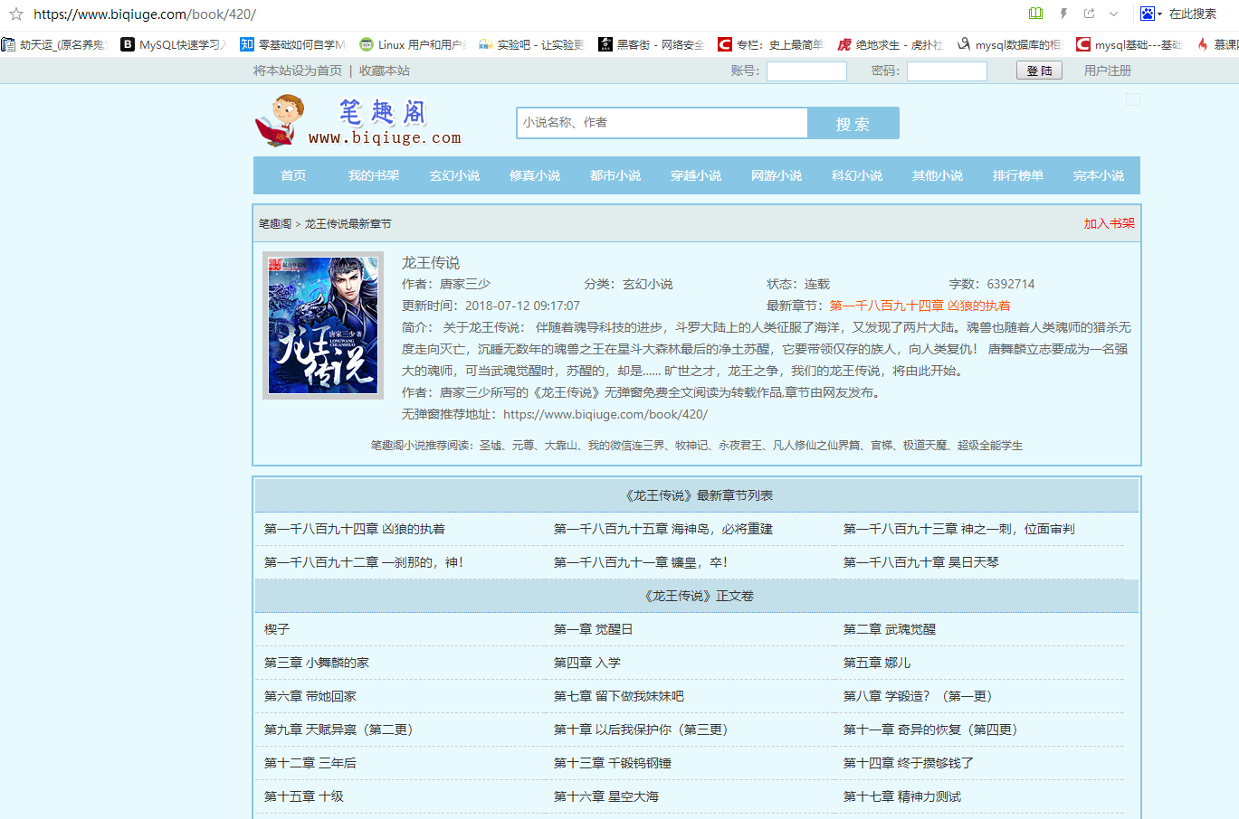The image size is (1239, 819).
Task: Open chapter '第一千八百九十三章 神之一刺，位面审判'
Action: pyautogui.click(x=959, y=529)
